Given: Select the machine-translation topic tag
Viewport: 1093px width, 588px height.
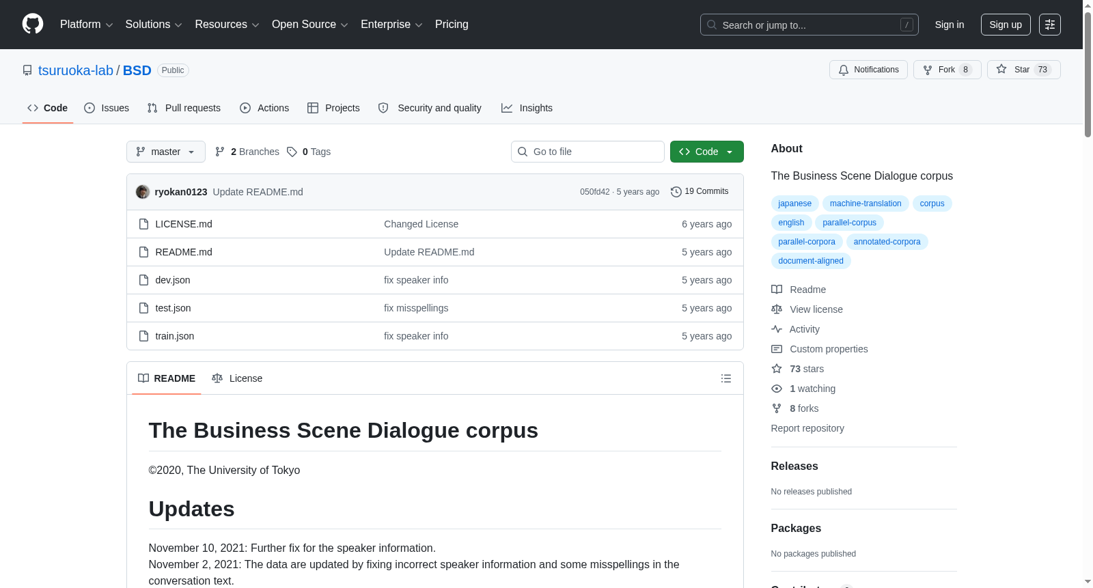Looking at the screenshot, I should [866, 204].
